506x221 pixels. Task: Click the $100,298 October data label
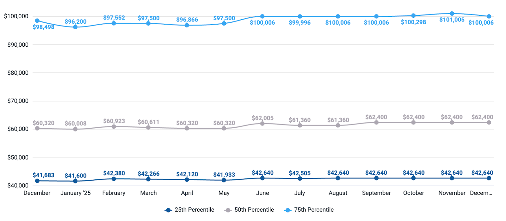click(x=413, y=22)
